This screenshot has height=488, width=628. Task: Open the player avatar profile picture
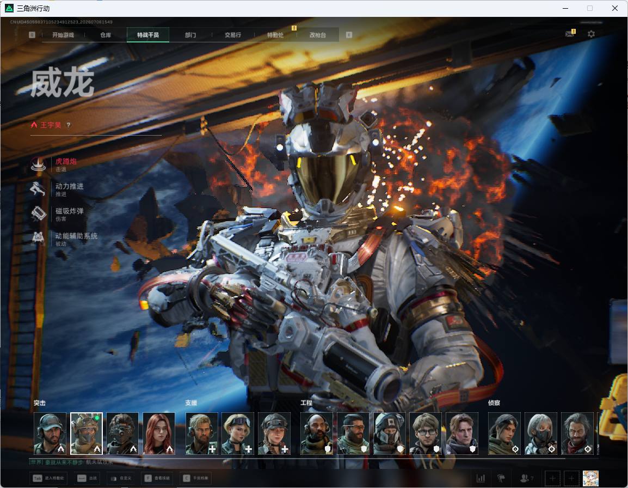point(591,478)
